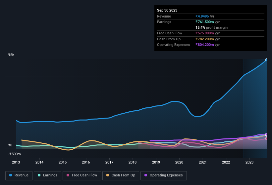Click the ₹804.200m operating expenses value
The height and width of the screenshot is (185, 272).
click(x=205, y=45)
